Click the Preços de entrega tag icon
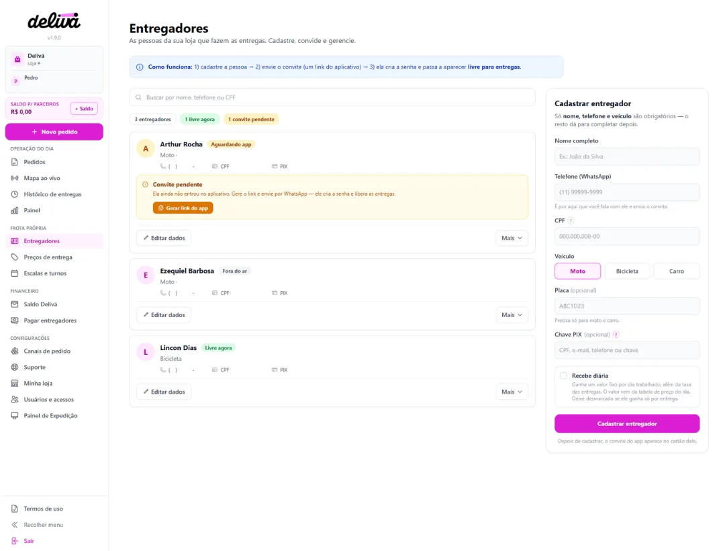 [x=14, y=257]
